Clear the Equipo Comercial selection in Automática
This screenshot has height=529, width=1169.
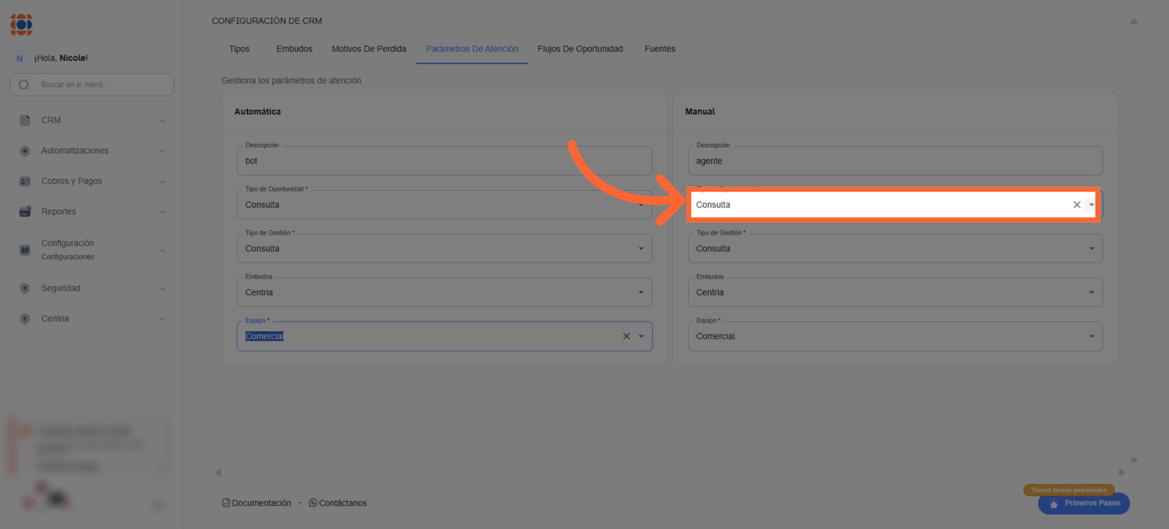[x=626, y=336]
